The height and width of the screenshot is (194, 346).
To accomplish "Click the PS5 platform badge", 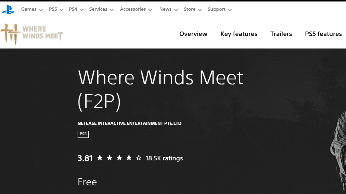I will [x=83, y=134].
